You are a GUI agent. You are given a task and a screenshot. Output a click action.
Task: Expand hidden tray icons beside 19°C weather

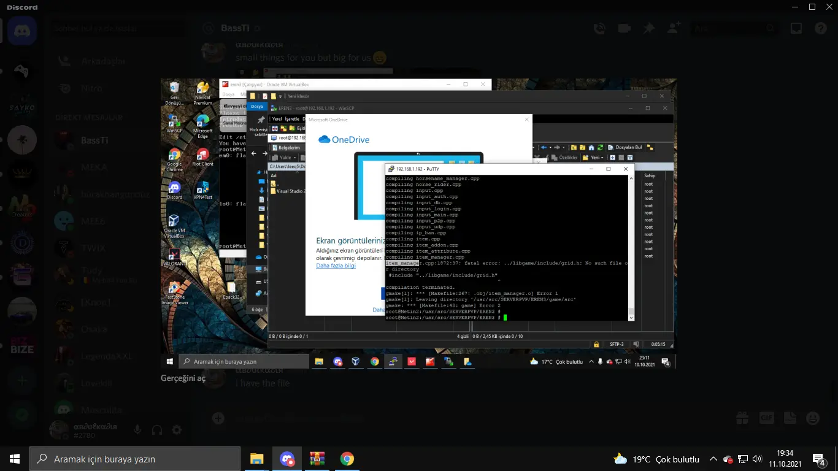pos(713,459)
